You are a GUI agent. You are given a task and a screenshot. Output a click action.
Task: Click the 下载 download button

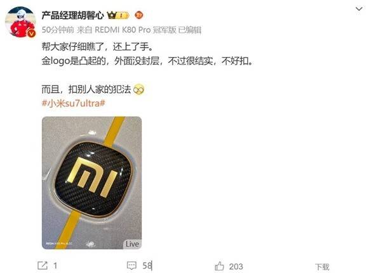(322, 267)
